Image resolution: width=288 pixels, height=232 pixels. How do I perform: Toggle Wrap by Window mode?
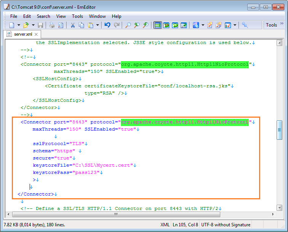(x=175, y=25)
